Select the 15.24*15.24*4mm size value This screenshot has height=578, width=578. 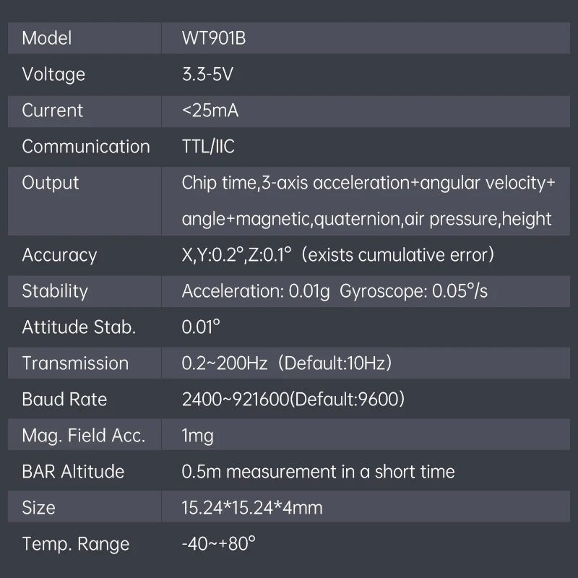pyautogui.click(x=252, y=508)
